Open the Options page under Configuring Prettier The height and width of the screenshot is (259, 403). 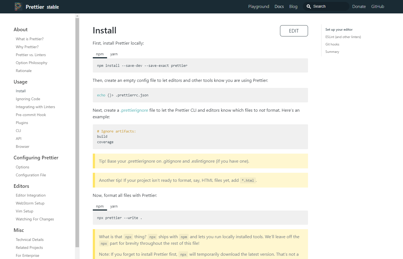23,167
